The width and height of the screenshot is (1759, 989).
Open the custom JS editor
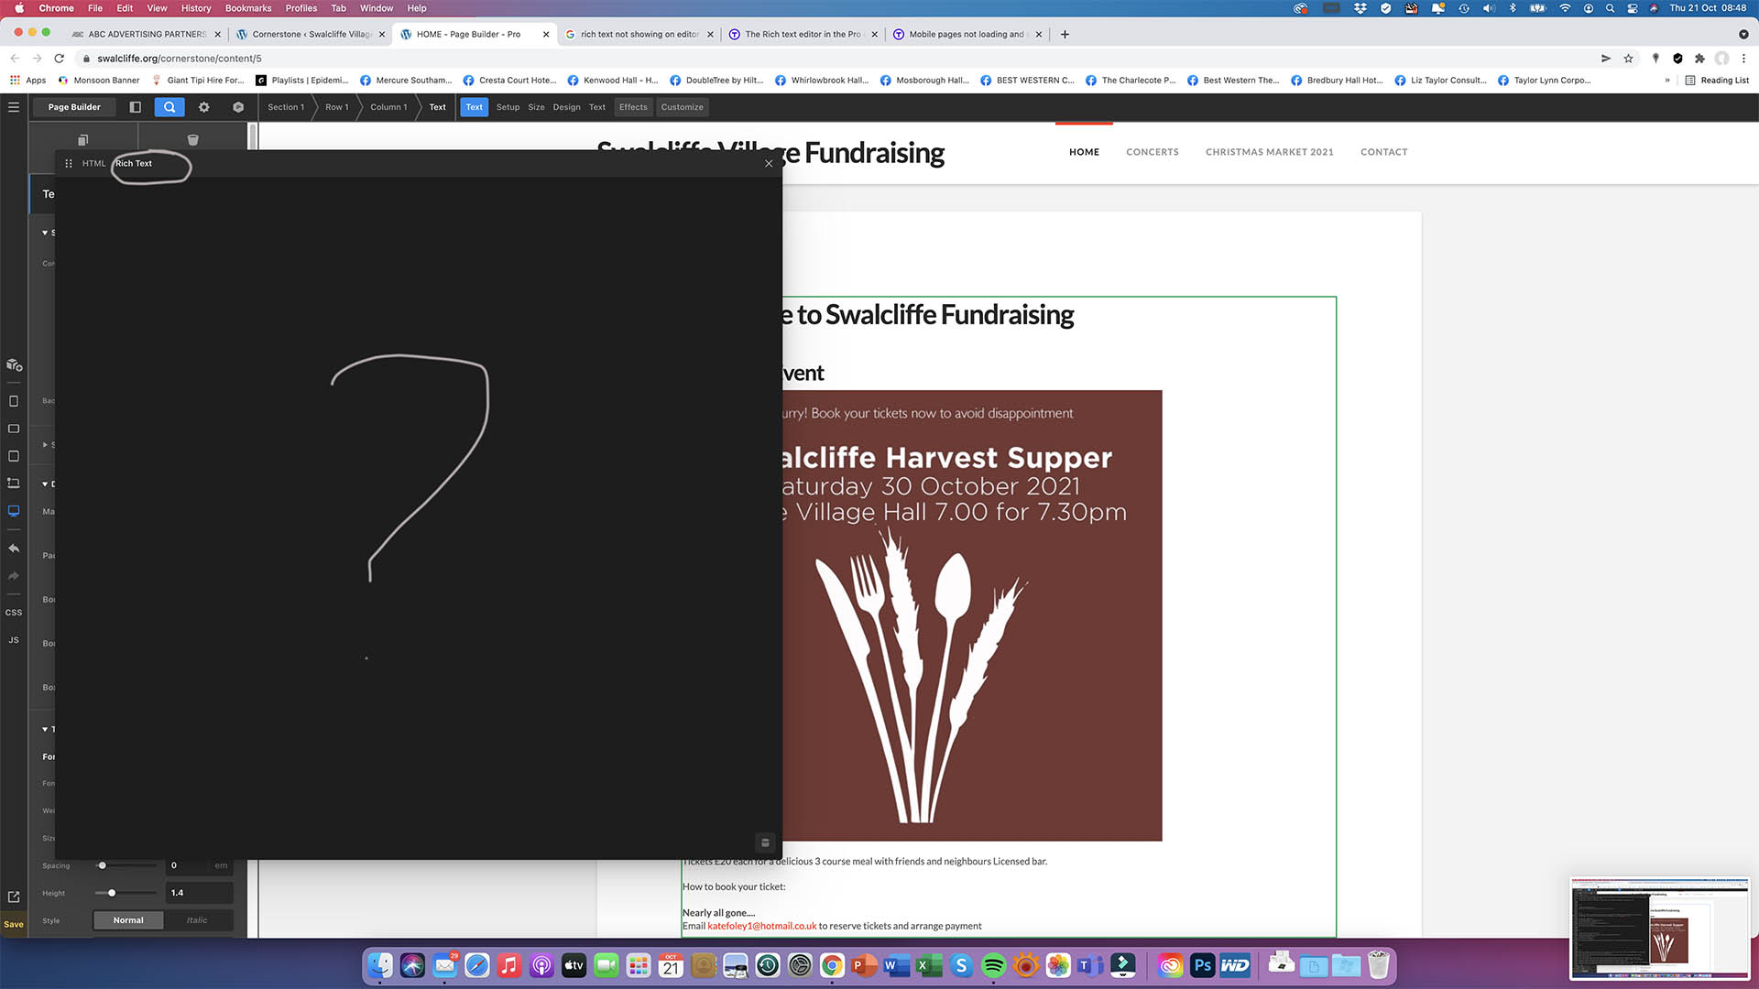click(14, 640)
